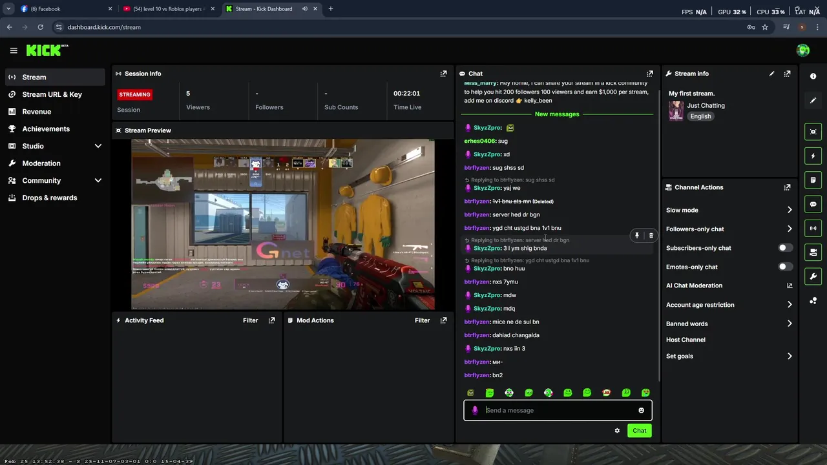The width and height of the screenshot is (827, 465).
Task: Pin the highlighted chat message
Action: point(637,236)
